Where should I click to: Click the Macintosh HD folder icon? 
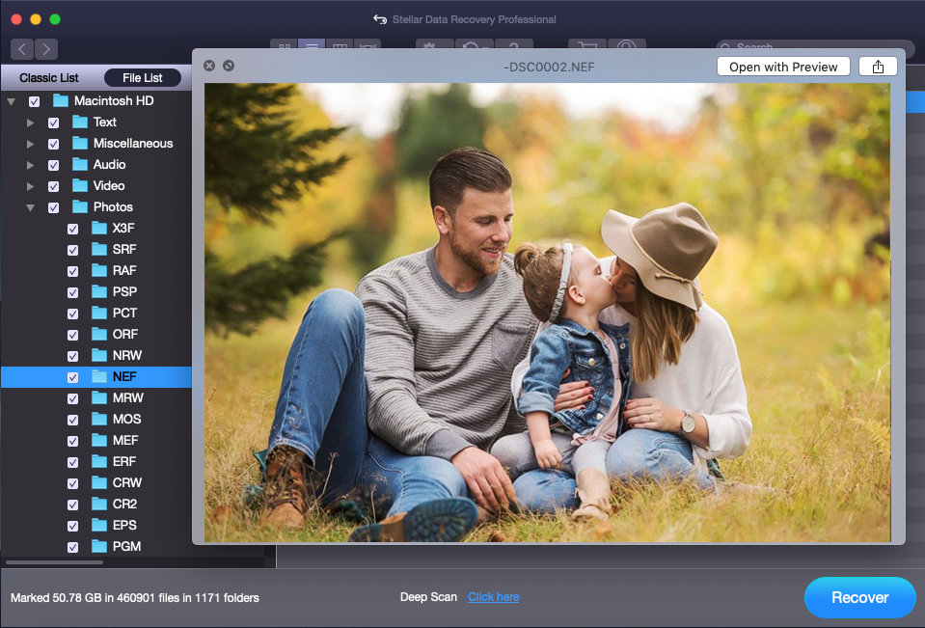61,101
